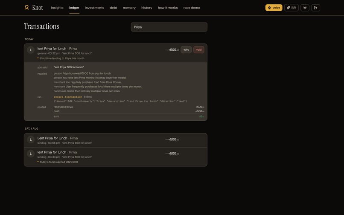The height and width of the screenshot is (215, 344).
Task: Click the Knot logo icon
Action: click(x=27, y=7)
